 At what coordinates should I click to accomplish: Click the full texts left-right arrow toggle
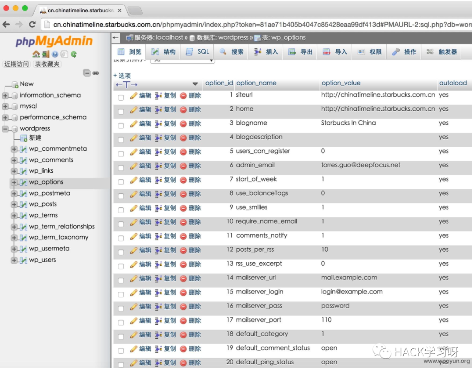coord(127,85)
